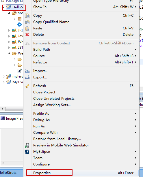Screen dimensions: 143x177
Task: Click the Package Explorer horizontal scrollbar thumb
Action: [x=14, y=109]
